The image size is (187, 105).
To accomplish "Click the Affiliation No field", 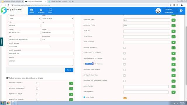I will (58, 40).
